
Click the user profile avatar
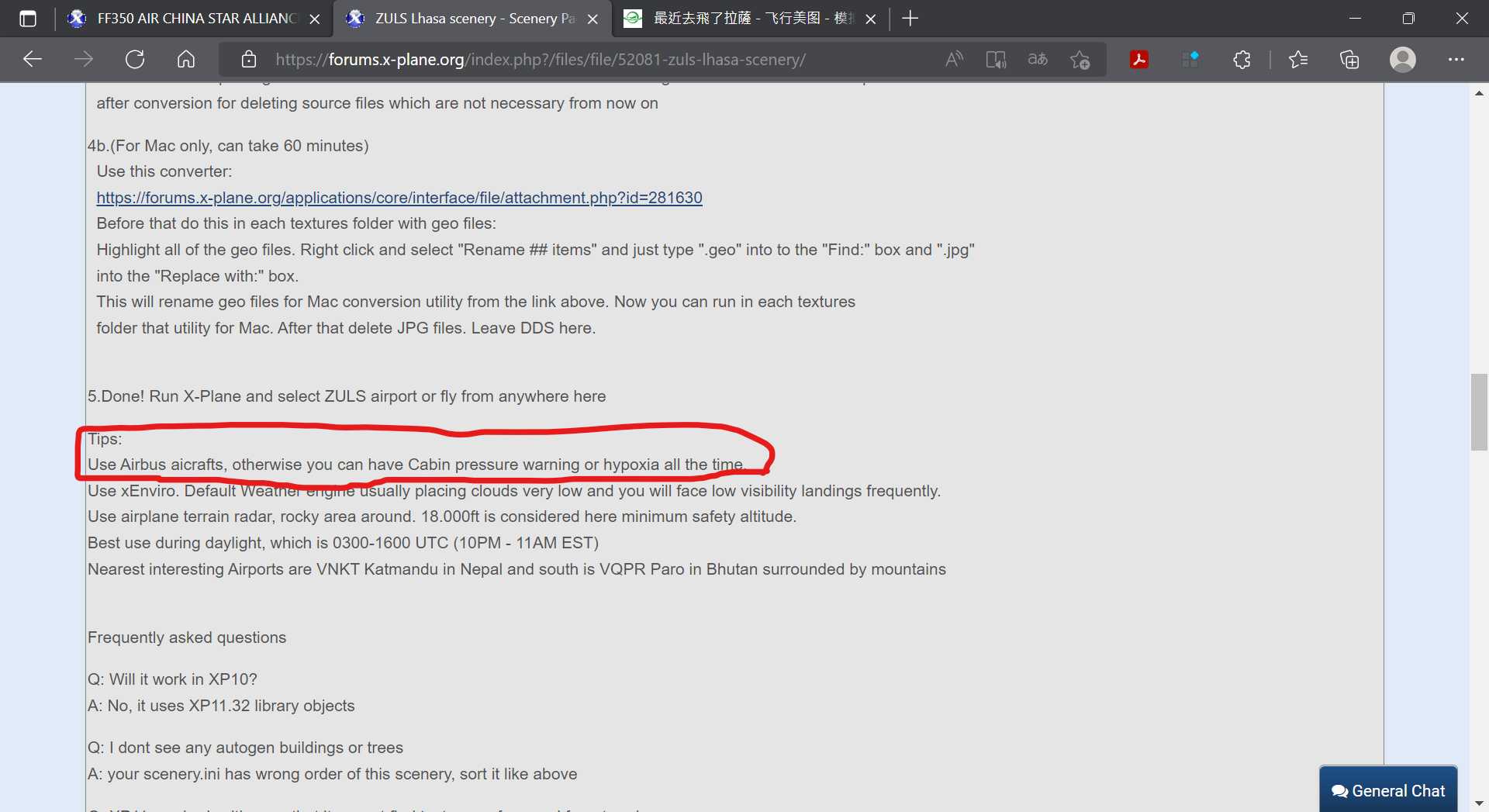pyautogui.click(x=1402, y=60)
